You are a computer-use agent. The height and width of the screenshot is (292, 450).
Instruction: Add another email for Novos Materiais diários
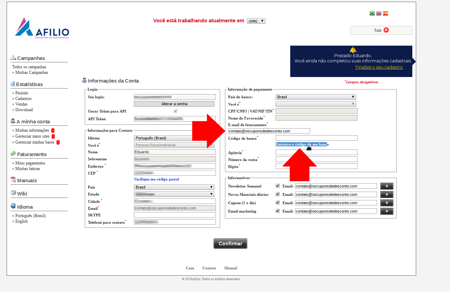(387, 194)
